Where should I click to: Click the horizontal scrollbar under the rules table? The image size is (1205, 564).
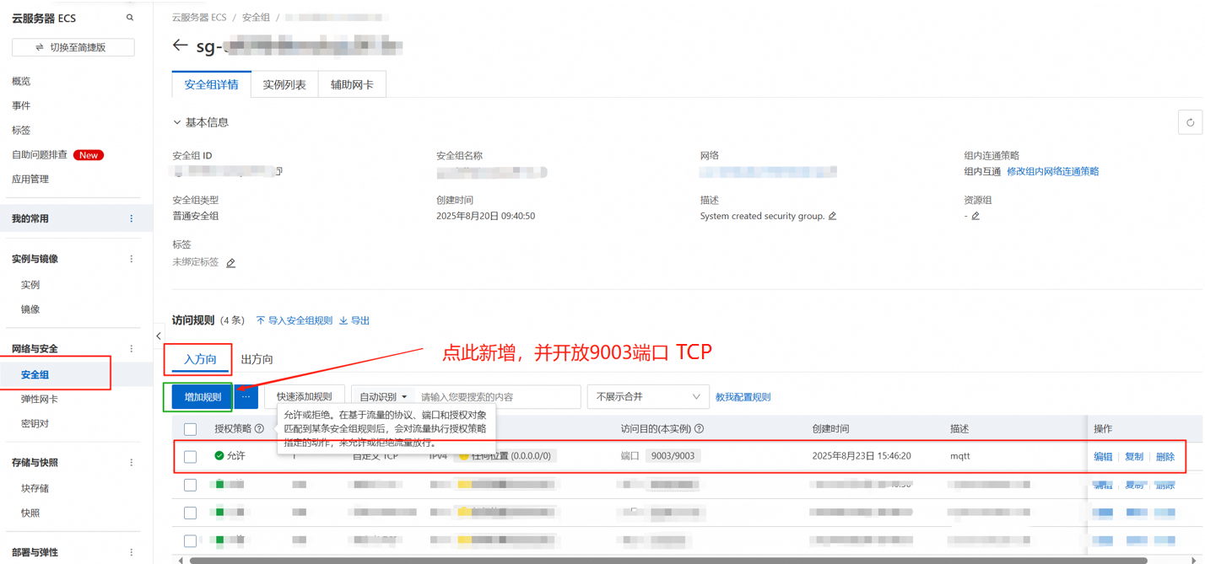click(667, 560)
